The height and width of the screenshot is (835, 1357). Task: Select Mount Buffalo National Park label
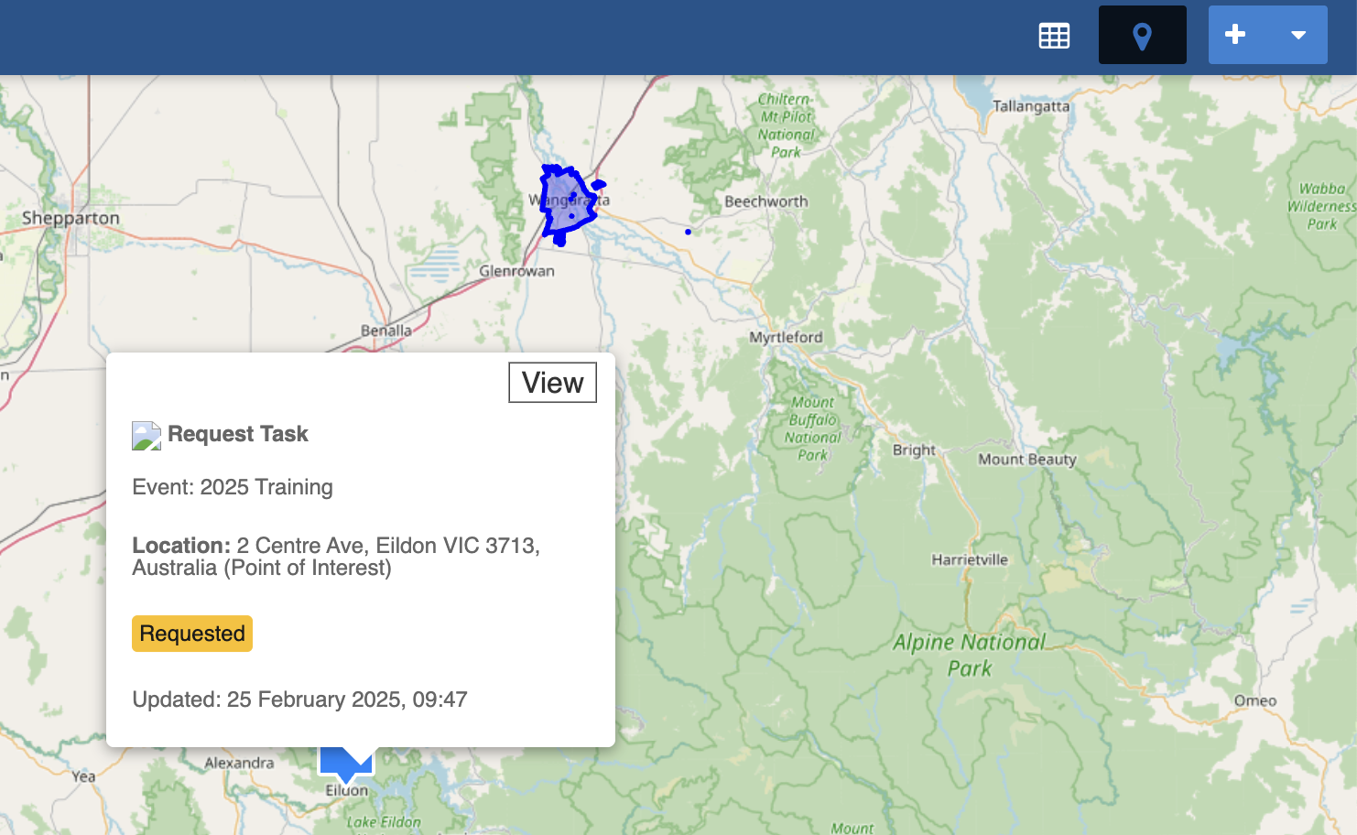click(x=812, y=428)
